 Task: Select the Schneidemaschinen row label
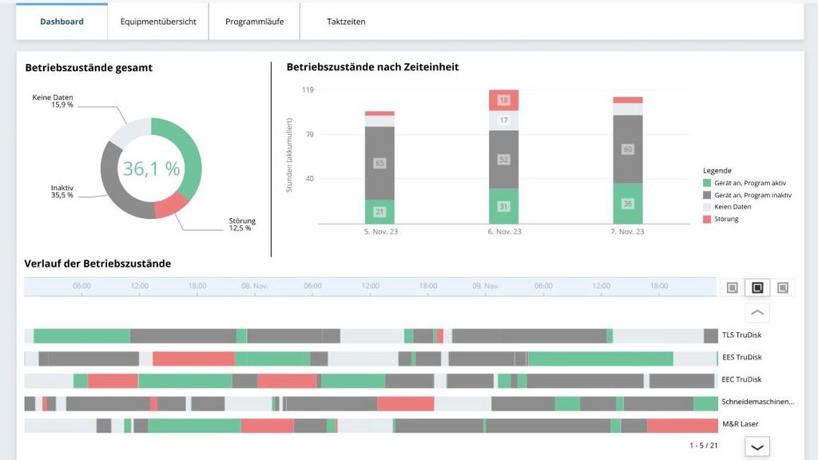pos(757,402)
